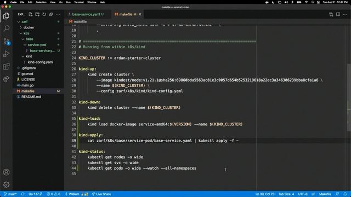Open the Apple menu
Image resolution: width=351 pixels, height=197 pixels.
5,2
